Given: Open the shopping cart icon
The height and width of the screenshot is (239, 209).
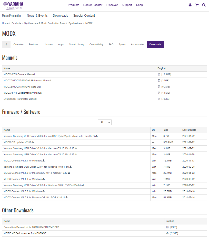Looking at the screenshot, I should click(197, 5).
